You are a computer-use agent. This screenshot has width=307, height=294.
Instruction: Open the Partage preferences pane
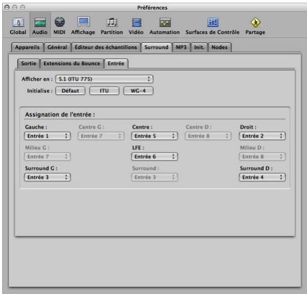click(x=255, y=26)
